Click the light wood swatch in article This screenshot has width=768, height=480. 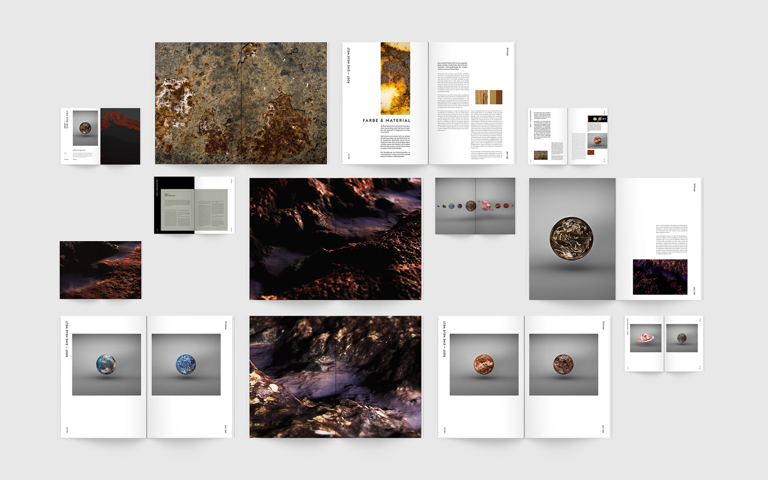click(482, 97)
